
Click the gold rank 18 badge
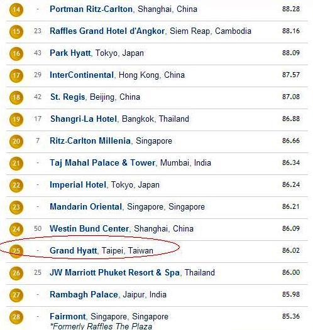click(x=16, y=97)
